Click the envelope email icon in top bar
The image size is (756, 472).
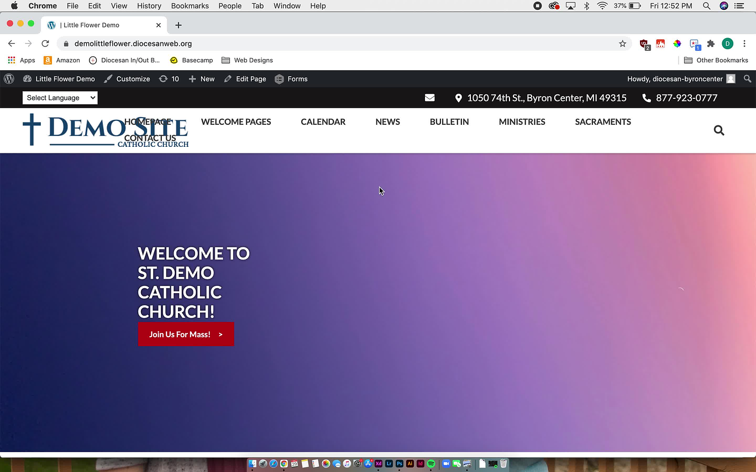pyautogui.click(x=429, y=98)
